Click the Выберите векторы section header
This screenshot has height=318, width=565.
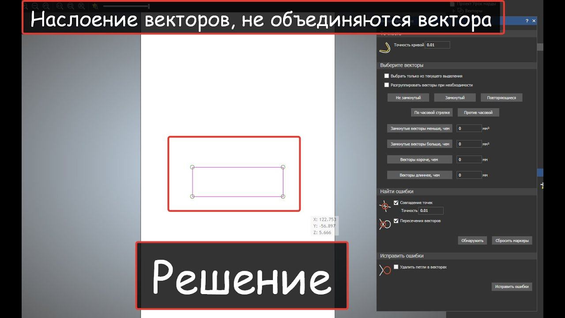[x=457, y=65]
